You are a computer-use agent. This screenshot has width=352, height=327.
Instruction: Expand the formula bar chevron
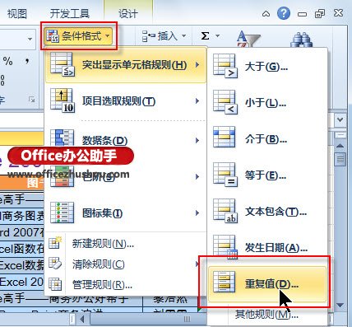(x=340, y=120)
